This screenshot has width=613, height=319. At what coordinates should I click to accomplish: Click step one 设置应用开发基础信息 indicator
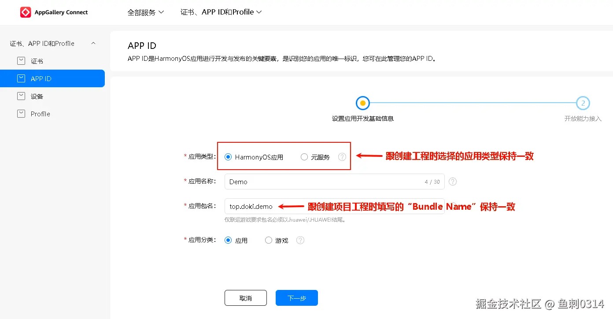pyautogui.click(x=363, y=103)
